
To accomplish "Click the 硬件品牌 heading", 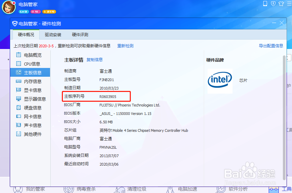I will 215,60.
